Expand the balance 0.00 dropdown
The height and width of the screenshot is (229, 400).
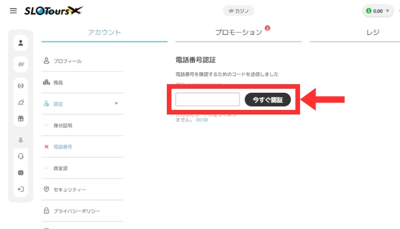378,11
